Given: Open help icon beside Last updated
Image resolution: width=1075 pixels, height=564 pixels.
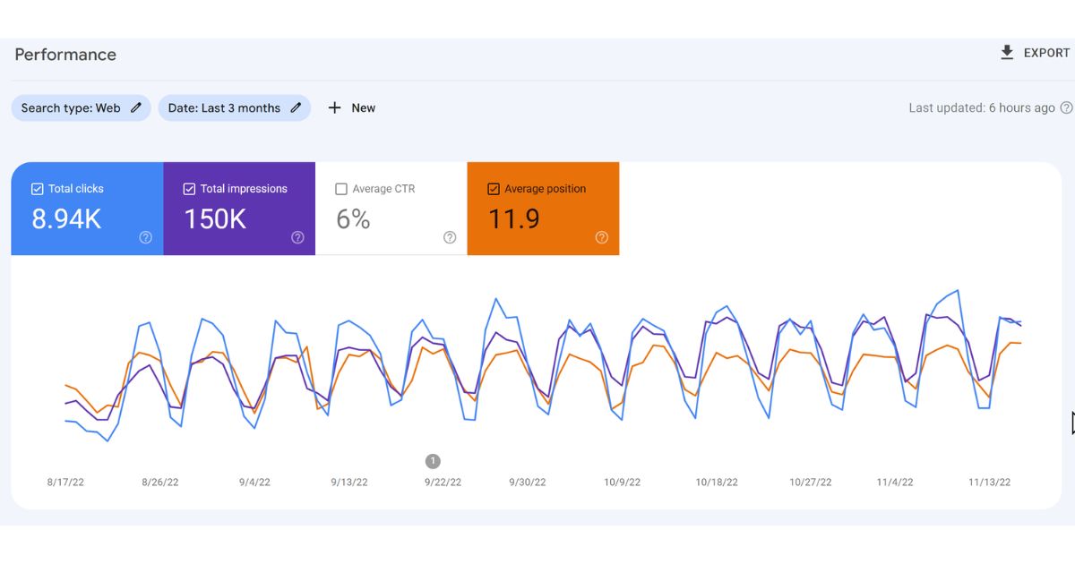Looking at the screenshot, I should pos(1066,107).
